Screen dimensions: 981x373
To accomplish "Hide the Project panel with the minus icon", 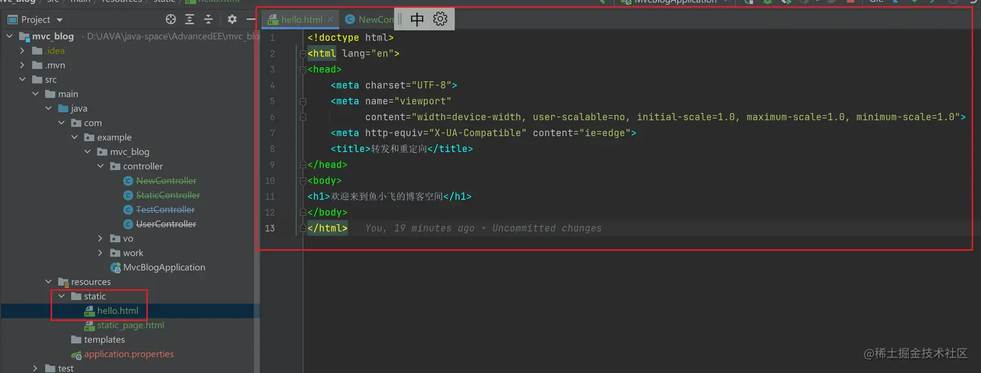I will click(x=251, y=19).
